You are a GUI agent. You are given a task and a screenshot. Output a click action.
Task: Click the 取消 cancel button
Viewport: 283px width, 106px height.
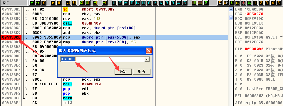(x=142, y=72)
